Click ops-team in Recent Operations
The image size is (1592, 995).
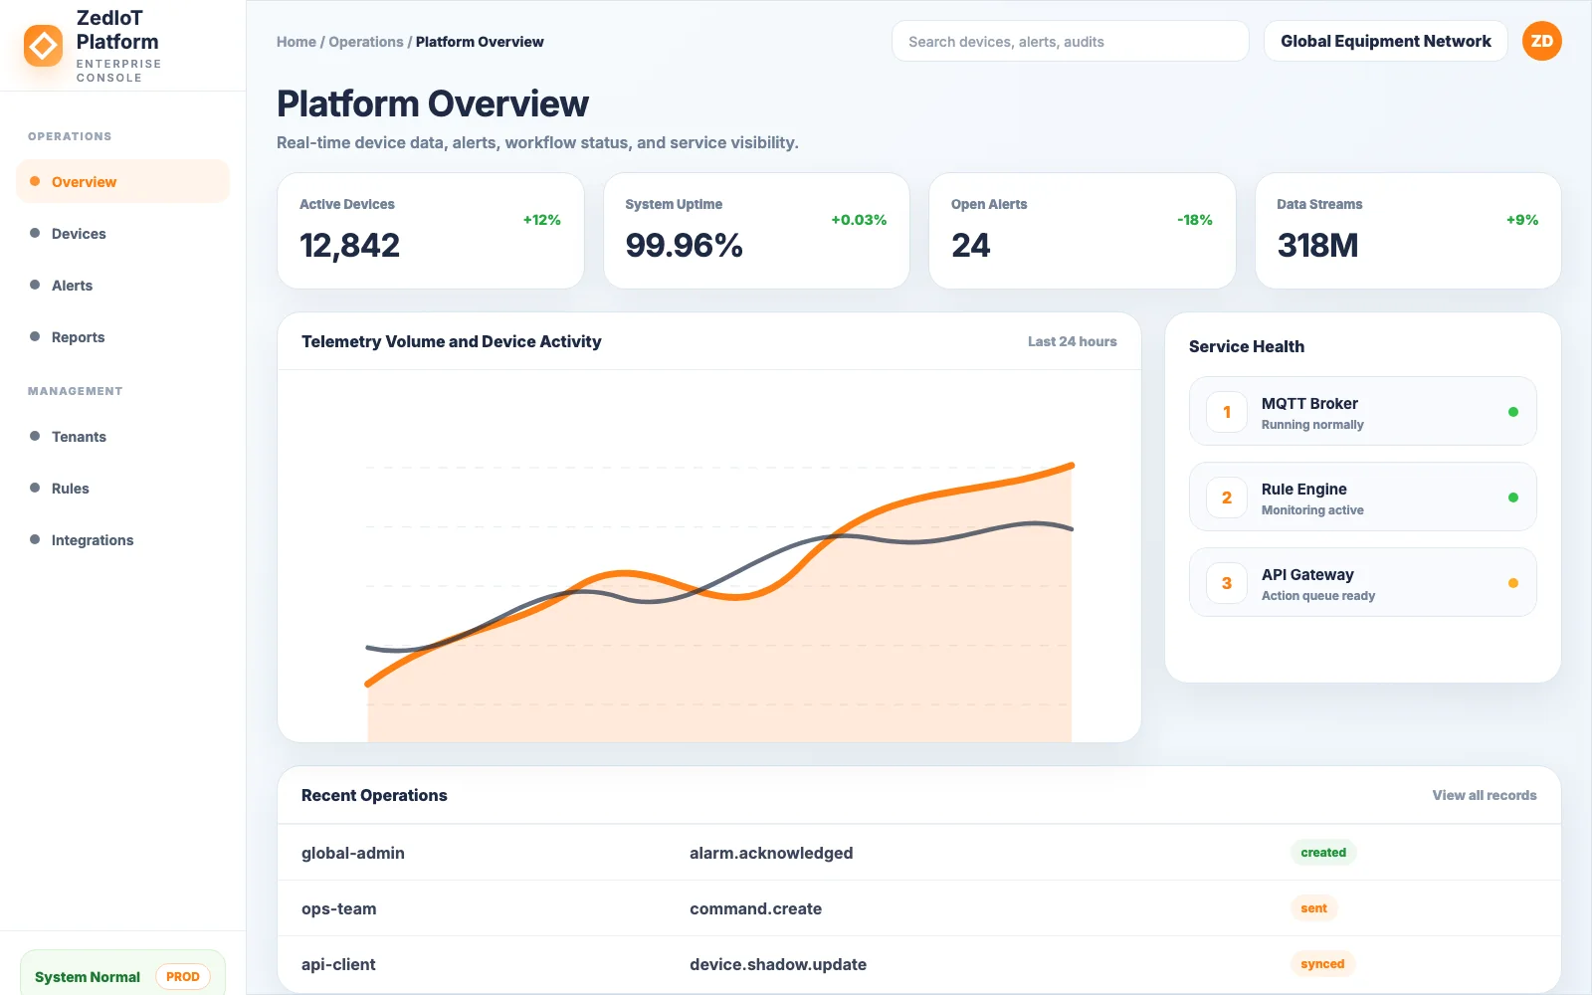point(338,908)
